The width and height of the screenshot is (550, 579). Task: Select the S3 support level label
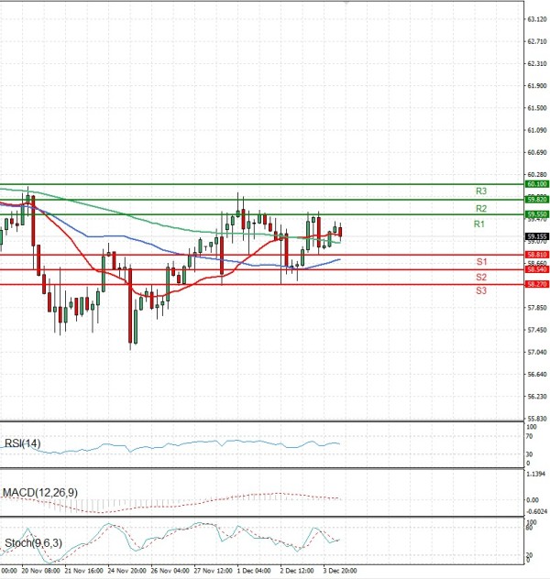click(480, 290)
